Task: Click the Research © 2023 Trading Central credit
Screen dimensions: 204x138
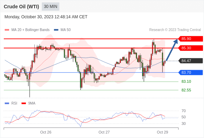Action: click(x=175, y=30)
